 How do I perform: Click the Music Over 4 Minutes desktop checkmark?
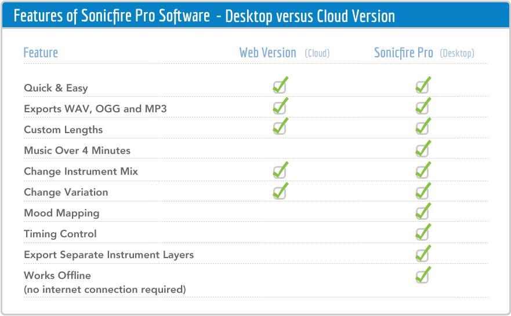pyautogui.click(x=423, y=149)
